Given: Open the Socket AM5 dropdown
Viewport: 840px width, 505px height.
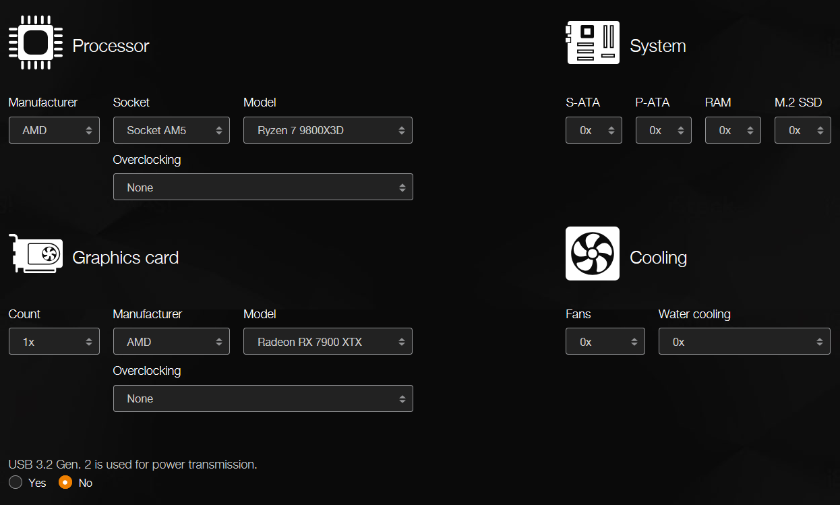Looking at the screenshot, I should (171, 130).
